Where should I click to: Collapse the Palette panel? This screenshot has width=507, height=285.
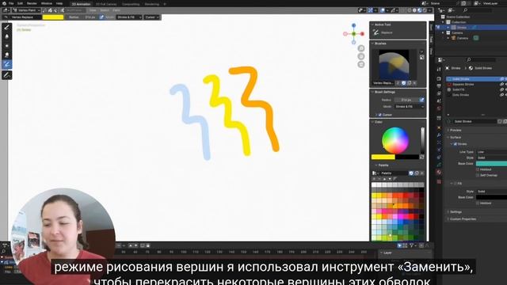point(383,165)
